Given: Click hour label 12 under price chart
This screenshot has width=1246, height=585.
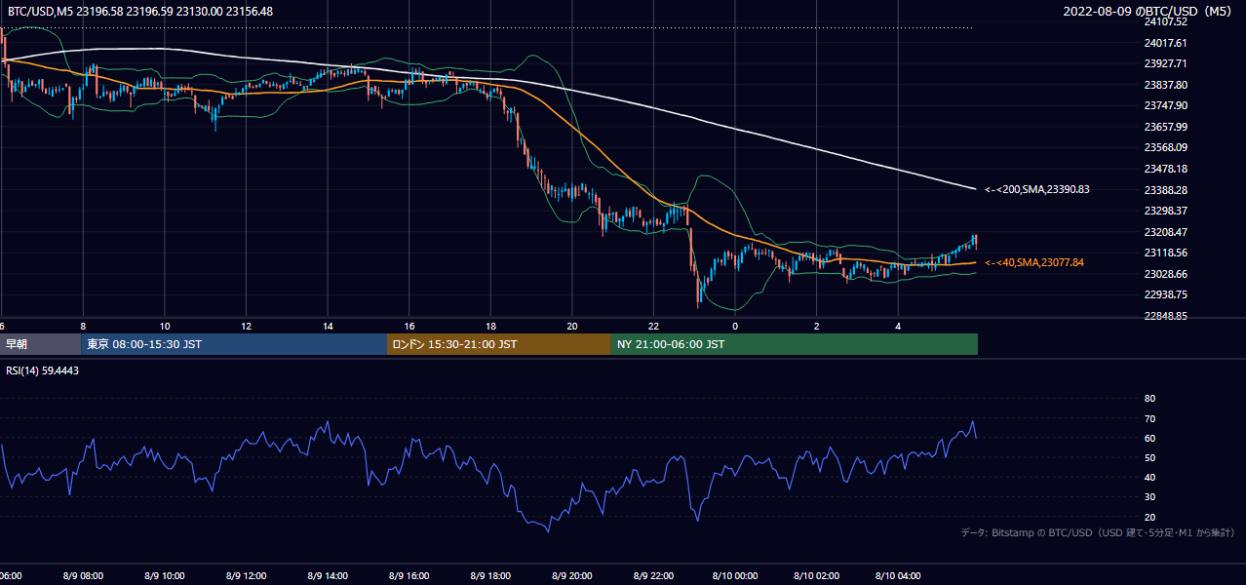Looking at the screenshot, I should pyautogui.click(x=247, y=326).
